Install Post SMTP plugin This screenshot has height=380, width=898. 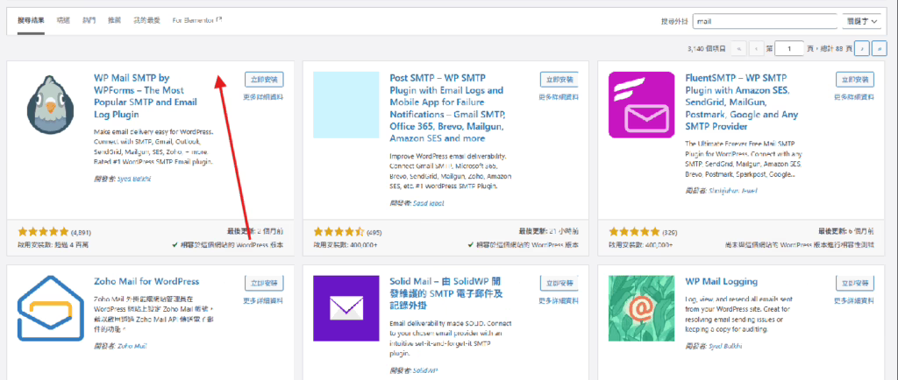[x=559, y=80]
